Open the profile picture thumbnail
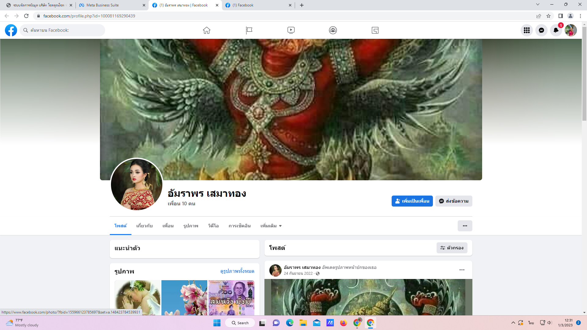This screenshot has height=330, width=587. tap(137, 184)
